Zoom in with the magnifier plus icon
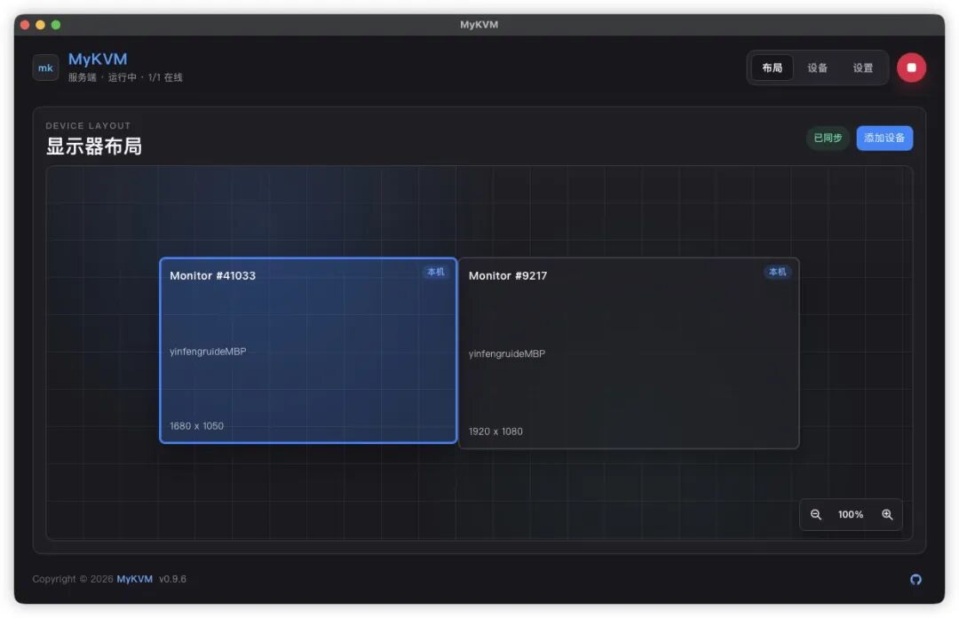959x618 pixels. 887,515
